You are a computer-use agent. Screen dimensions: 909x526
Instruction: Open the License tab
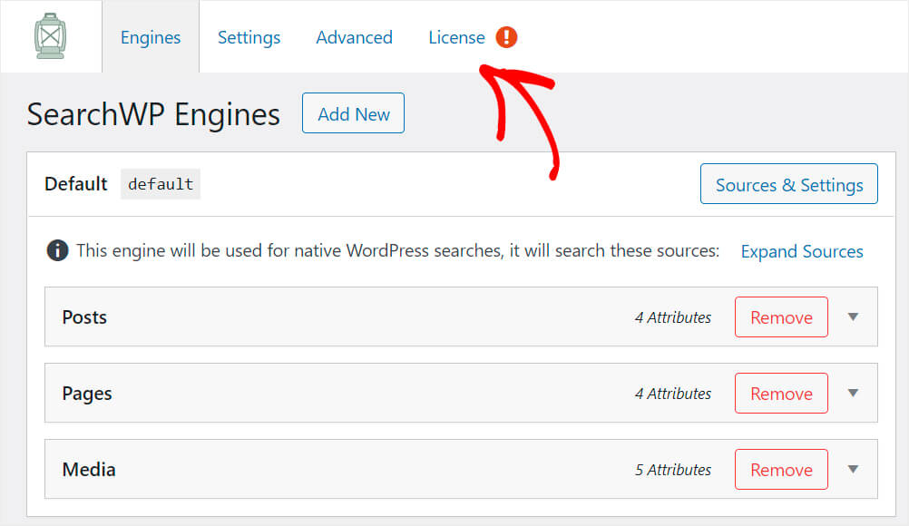(457, 37)
